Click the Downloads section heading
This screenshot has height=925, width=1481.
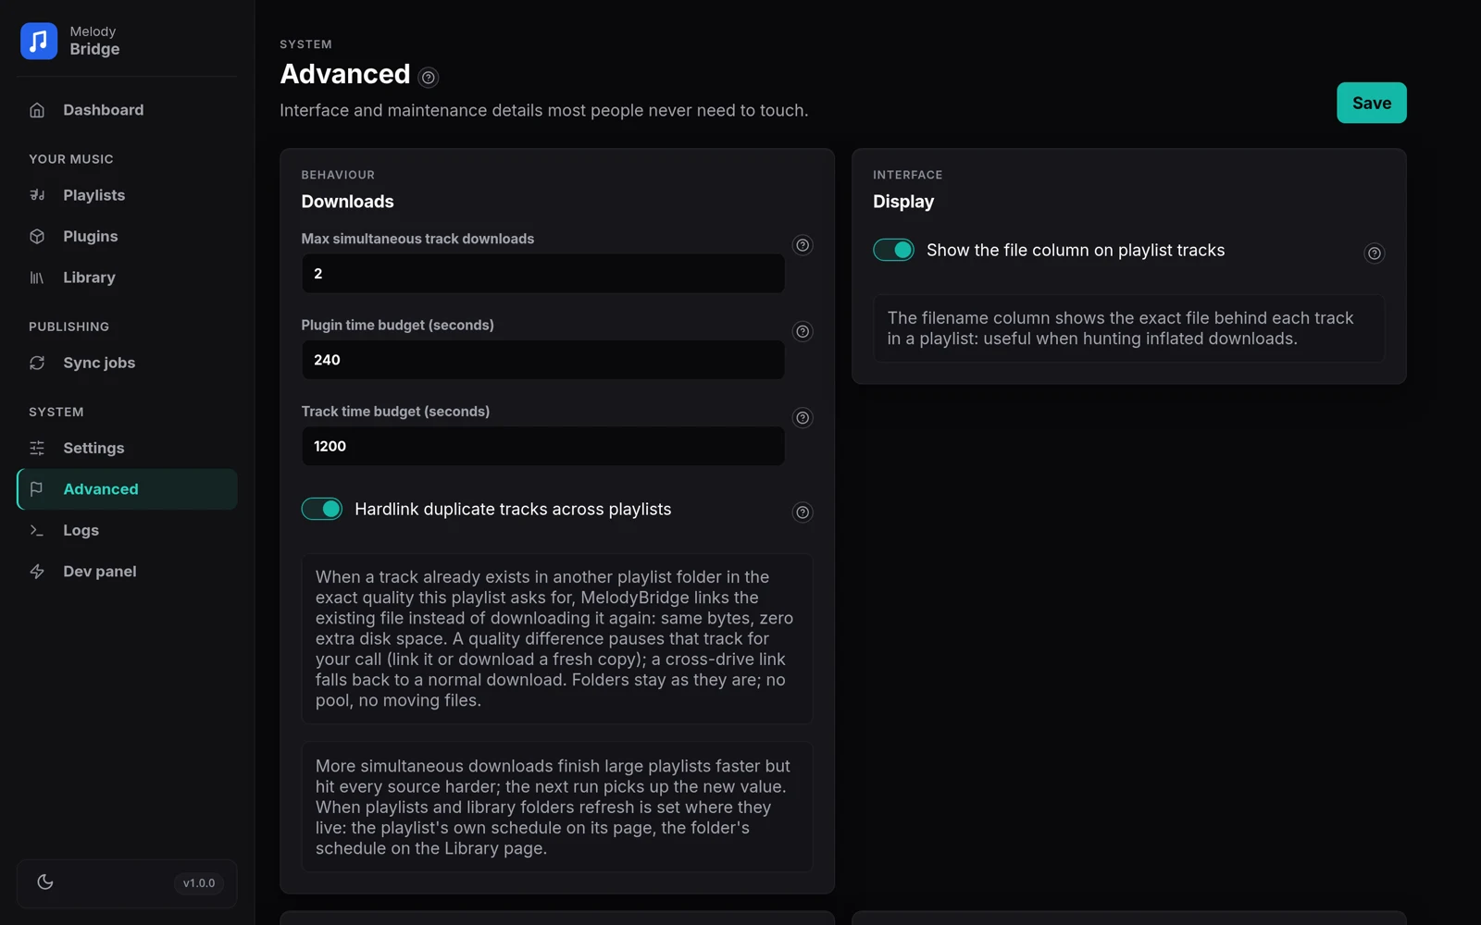347,202
